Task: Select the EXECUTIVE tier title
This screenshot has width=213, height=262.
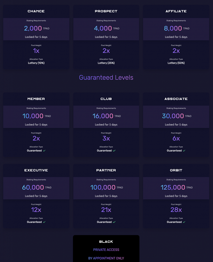Action: point(36,170)
